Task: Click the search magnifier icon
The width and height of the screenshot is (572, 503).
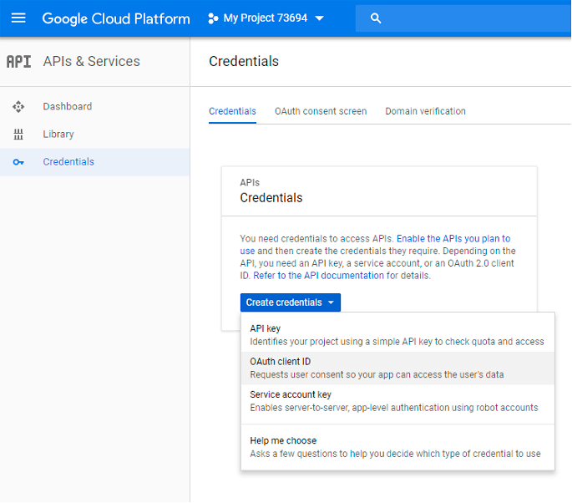Action: (x=376, y=18)
